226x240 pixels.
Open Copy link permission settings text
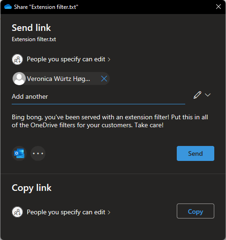tap(66, 212)
